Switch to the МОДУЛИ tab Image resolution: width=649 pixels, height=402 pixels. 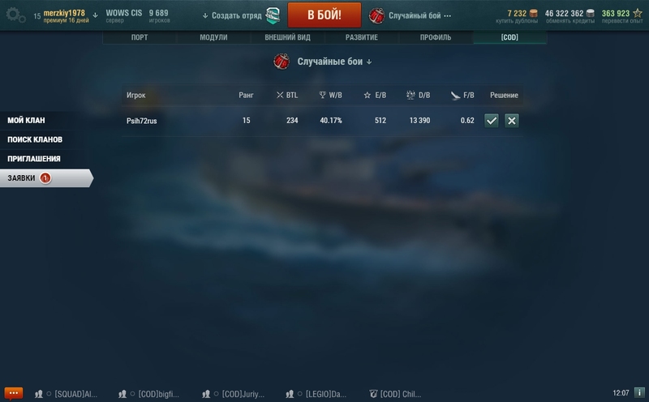pyautogui.click(x=213, y=37)
